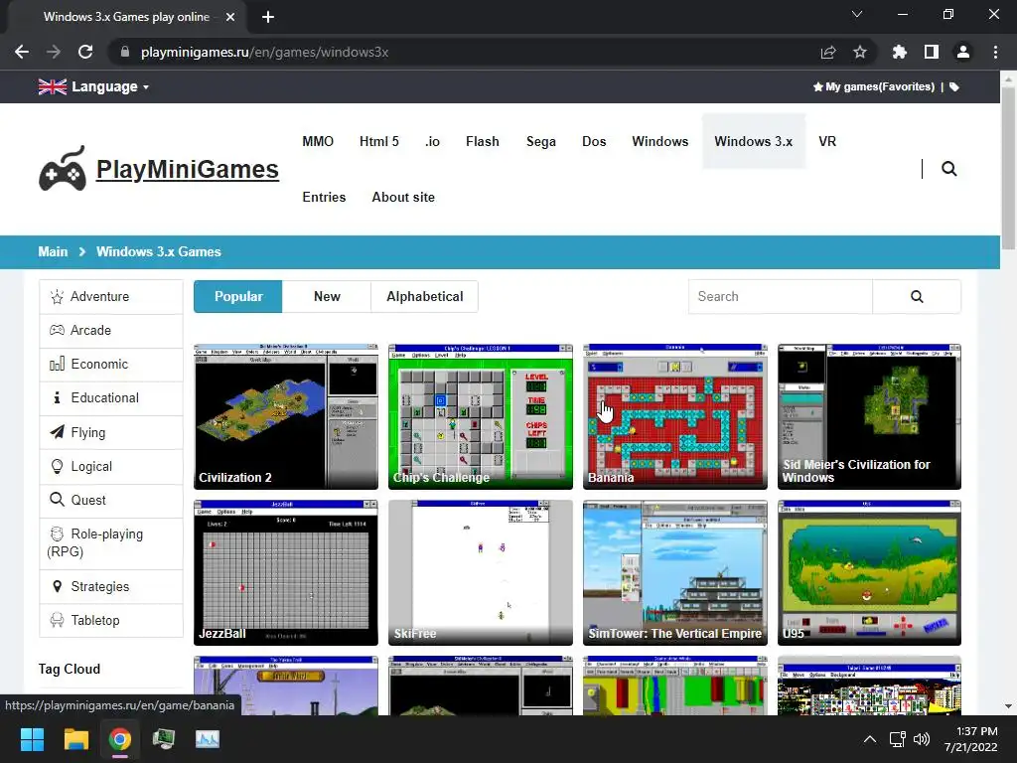The image size is (1017, 763).
Task: Open the SkiFree game thumbnail
Action: point(481,572)
